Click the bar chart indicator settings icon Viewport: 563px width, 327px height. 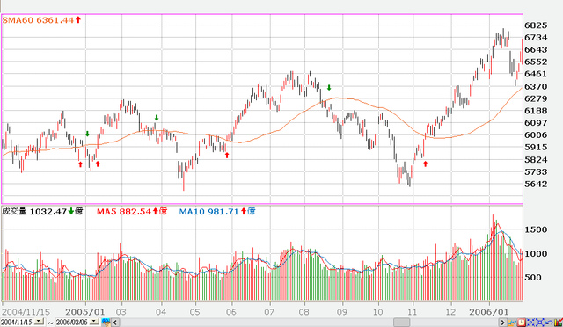[x=559, y=323]
